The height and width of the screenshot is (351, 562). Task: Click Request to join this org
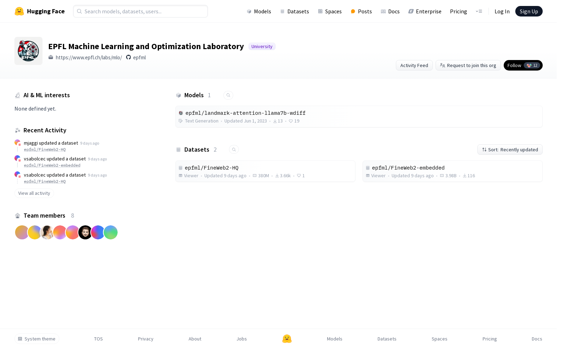468,65
